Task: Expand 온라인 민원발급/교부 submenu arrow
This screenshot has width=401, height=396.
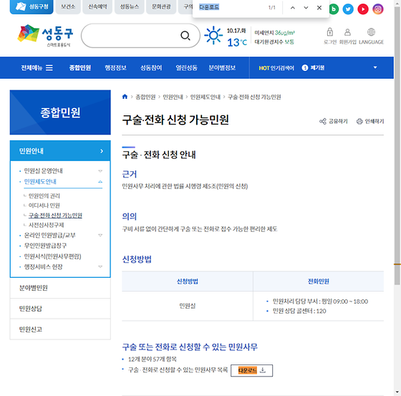Action: click(x=100, y=235)
